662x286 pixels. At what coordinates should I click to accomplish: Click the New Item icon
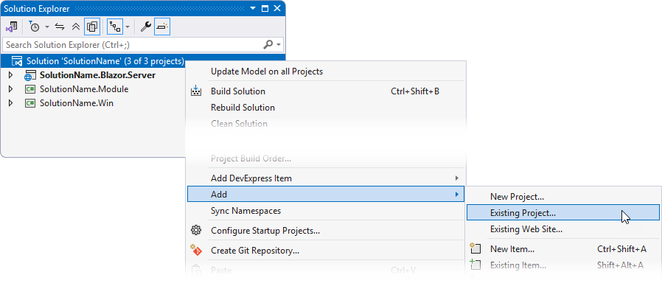475,249
